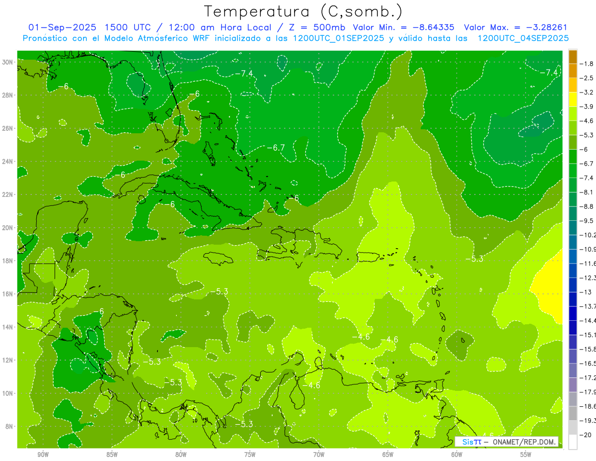Click the -15.8 color scale label

588,349
